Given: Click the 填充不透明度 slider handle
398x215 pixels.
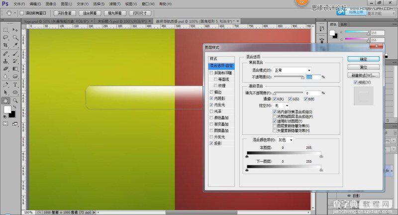Looking at the screenshot, I should [x=275, y=94].
